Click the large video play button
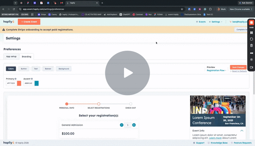 coord(127,73)
